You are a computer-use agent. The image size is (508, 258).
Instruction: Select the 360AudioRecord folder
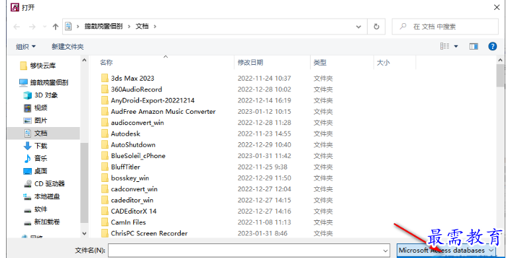point(136,89)
